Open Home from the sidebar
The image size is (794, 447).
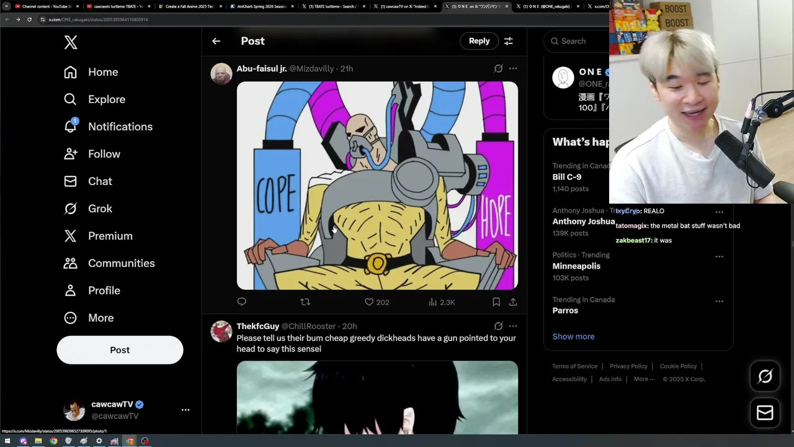(91, 72)
